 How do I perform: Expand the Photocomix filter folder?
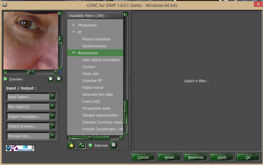[74, 25]
